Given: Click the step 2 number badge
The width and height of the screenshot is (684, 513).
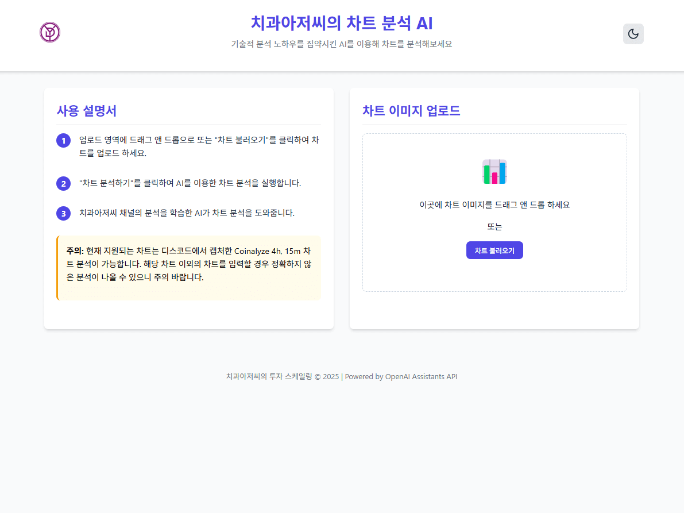Looking at the screenshot, I should (63, 184).
